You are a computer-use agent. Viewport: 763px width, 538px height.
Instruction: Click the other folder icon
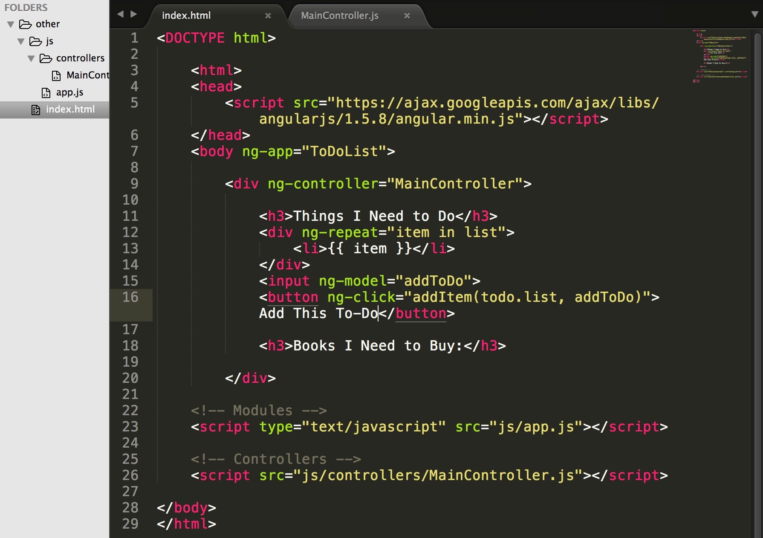26,24
